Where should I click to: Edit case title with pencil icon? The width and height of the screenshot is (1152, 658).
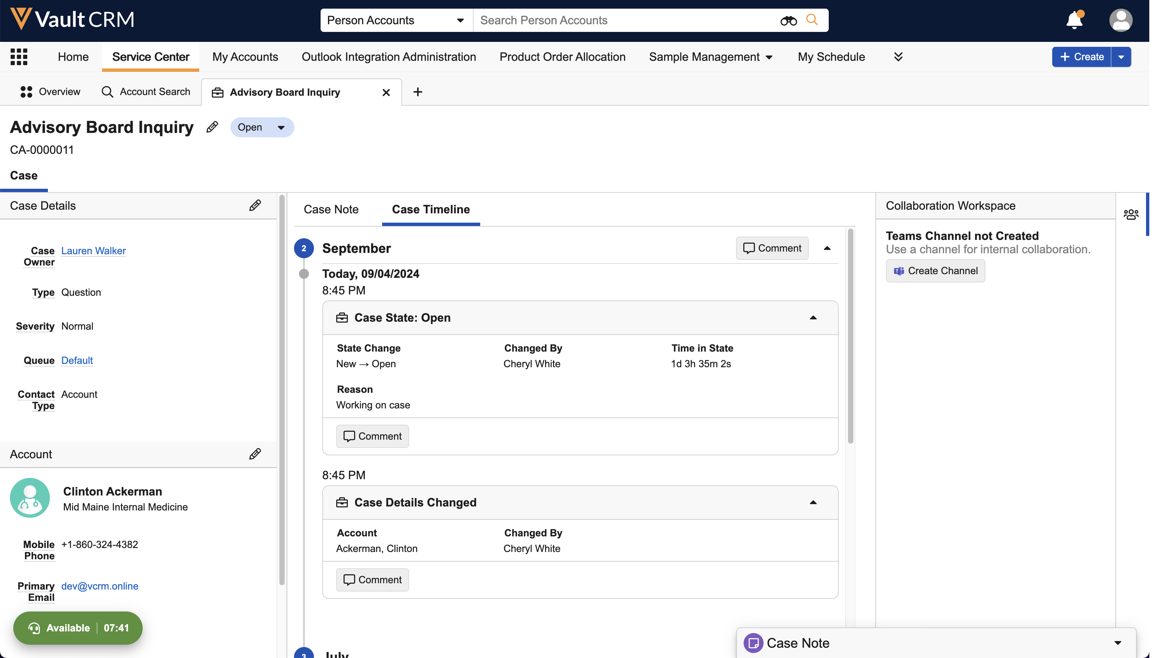point(212,127)
